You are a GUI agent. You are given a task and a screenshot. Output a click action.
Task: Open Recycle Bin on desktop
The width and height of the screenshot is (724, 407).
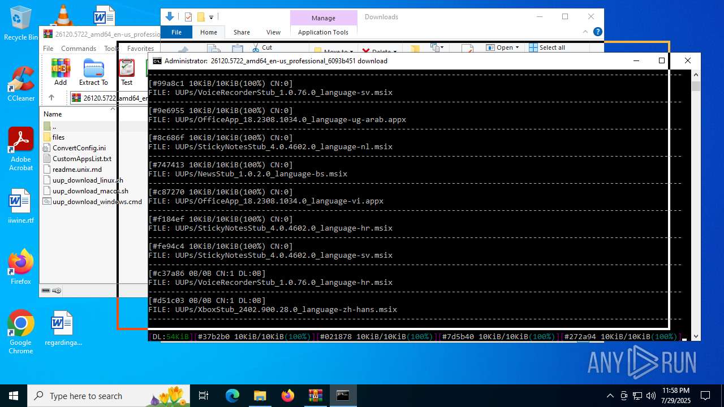pyautogui.click(x=21, y=23)
